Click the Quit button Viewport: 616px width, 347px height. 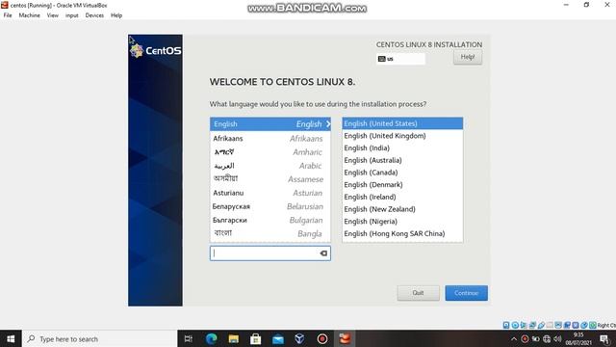coord(418,293)
